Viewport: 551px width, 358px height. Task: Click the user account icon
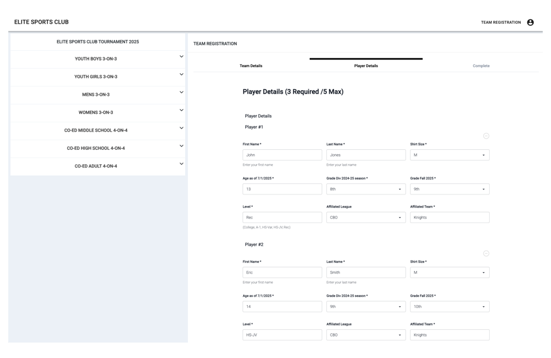click(x=530, y=23)
